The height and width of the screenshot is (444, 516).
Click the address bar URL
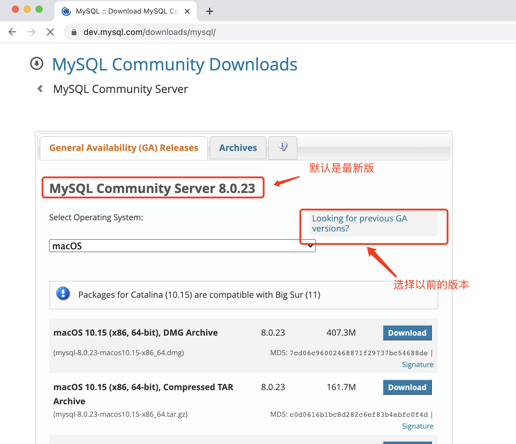(150, 32)
